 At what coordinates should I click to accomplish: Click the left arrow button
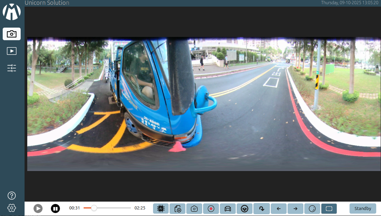click(x=279, y=208)
